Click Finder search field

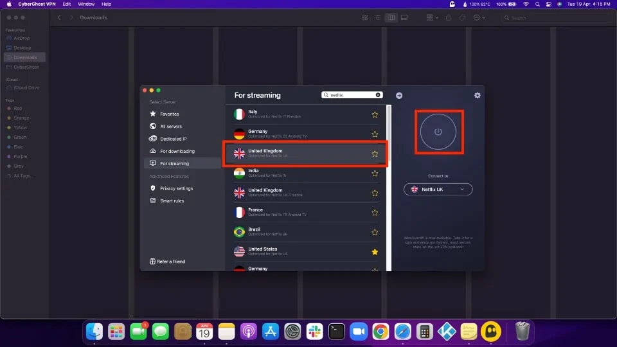coord(557,18)
